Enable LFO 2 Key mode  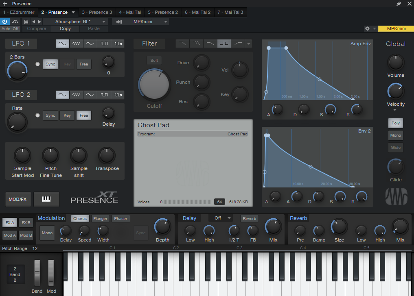tap(67, 115)
